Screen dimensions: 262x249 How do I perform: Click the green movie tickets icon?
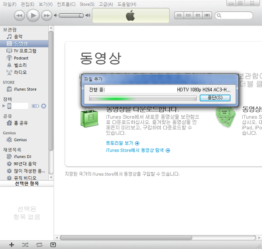(226, 117)
